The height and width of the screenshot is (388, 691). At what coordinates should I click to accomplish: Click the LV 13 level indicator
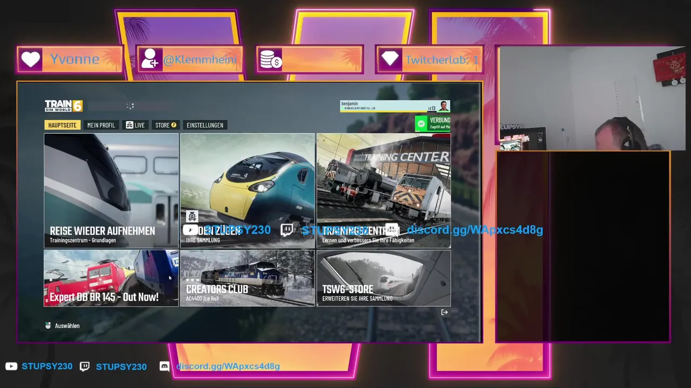(432, 108)
